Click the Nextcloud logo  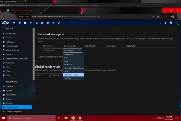[x=5, y=23]
